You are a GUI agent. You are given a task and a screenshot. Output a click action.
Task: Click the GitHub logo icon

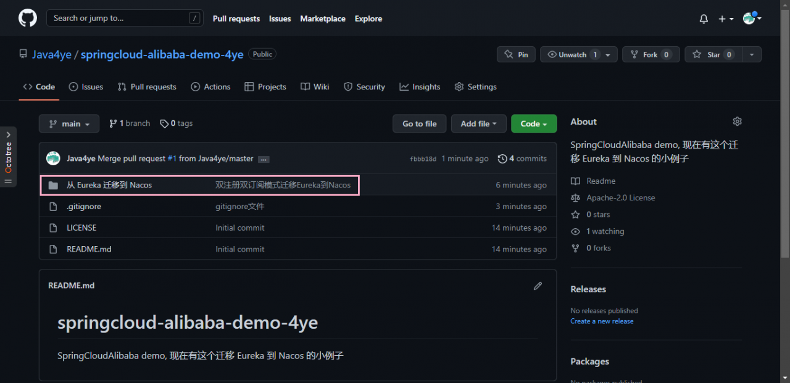[x=28, y=19]
